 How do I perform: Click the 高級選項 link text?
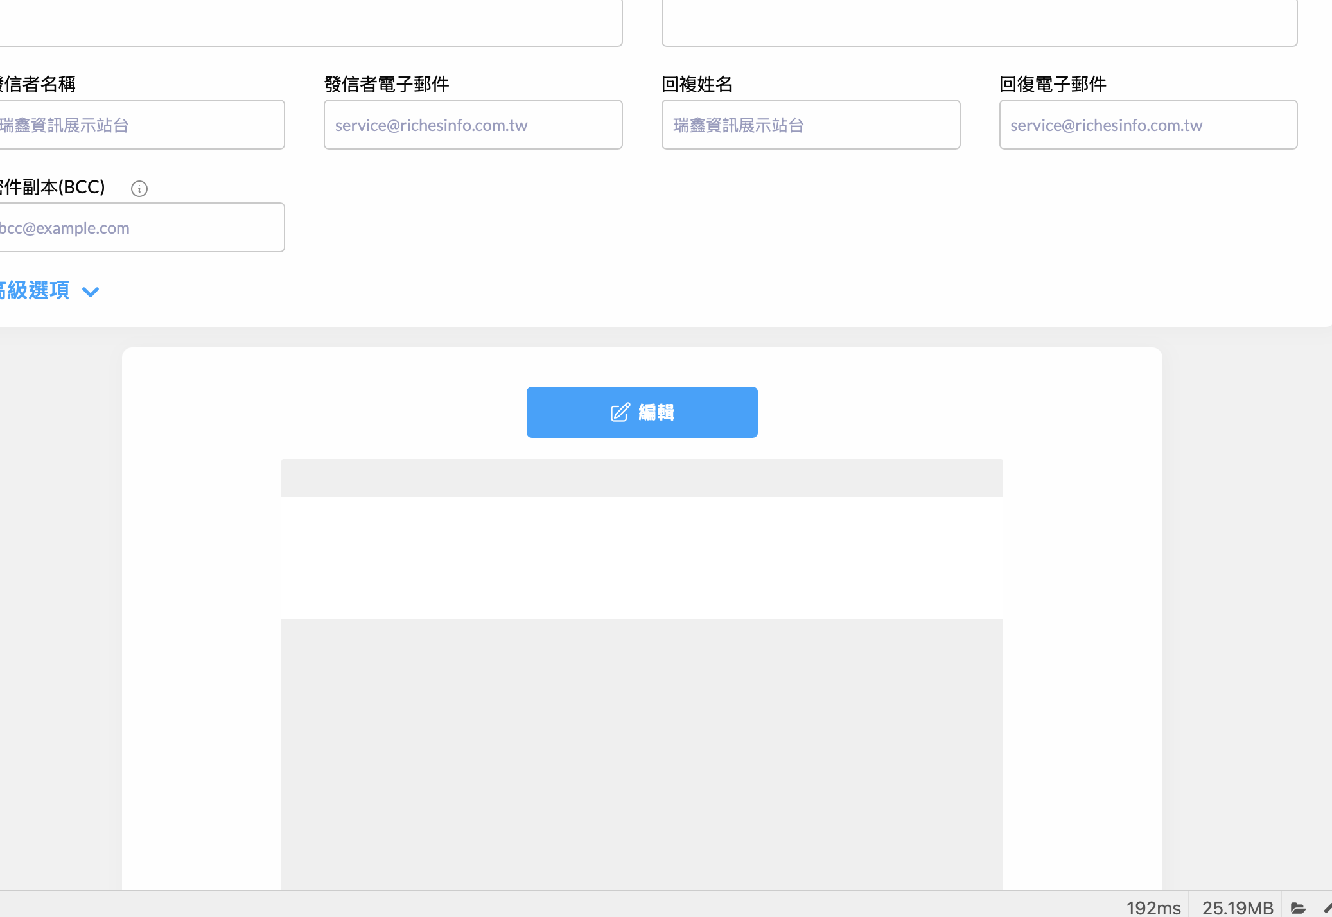(35, 290)
